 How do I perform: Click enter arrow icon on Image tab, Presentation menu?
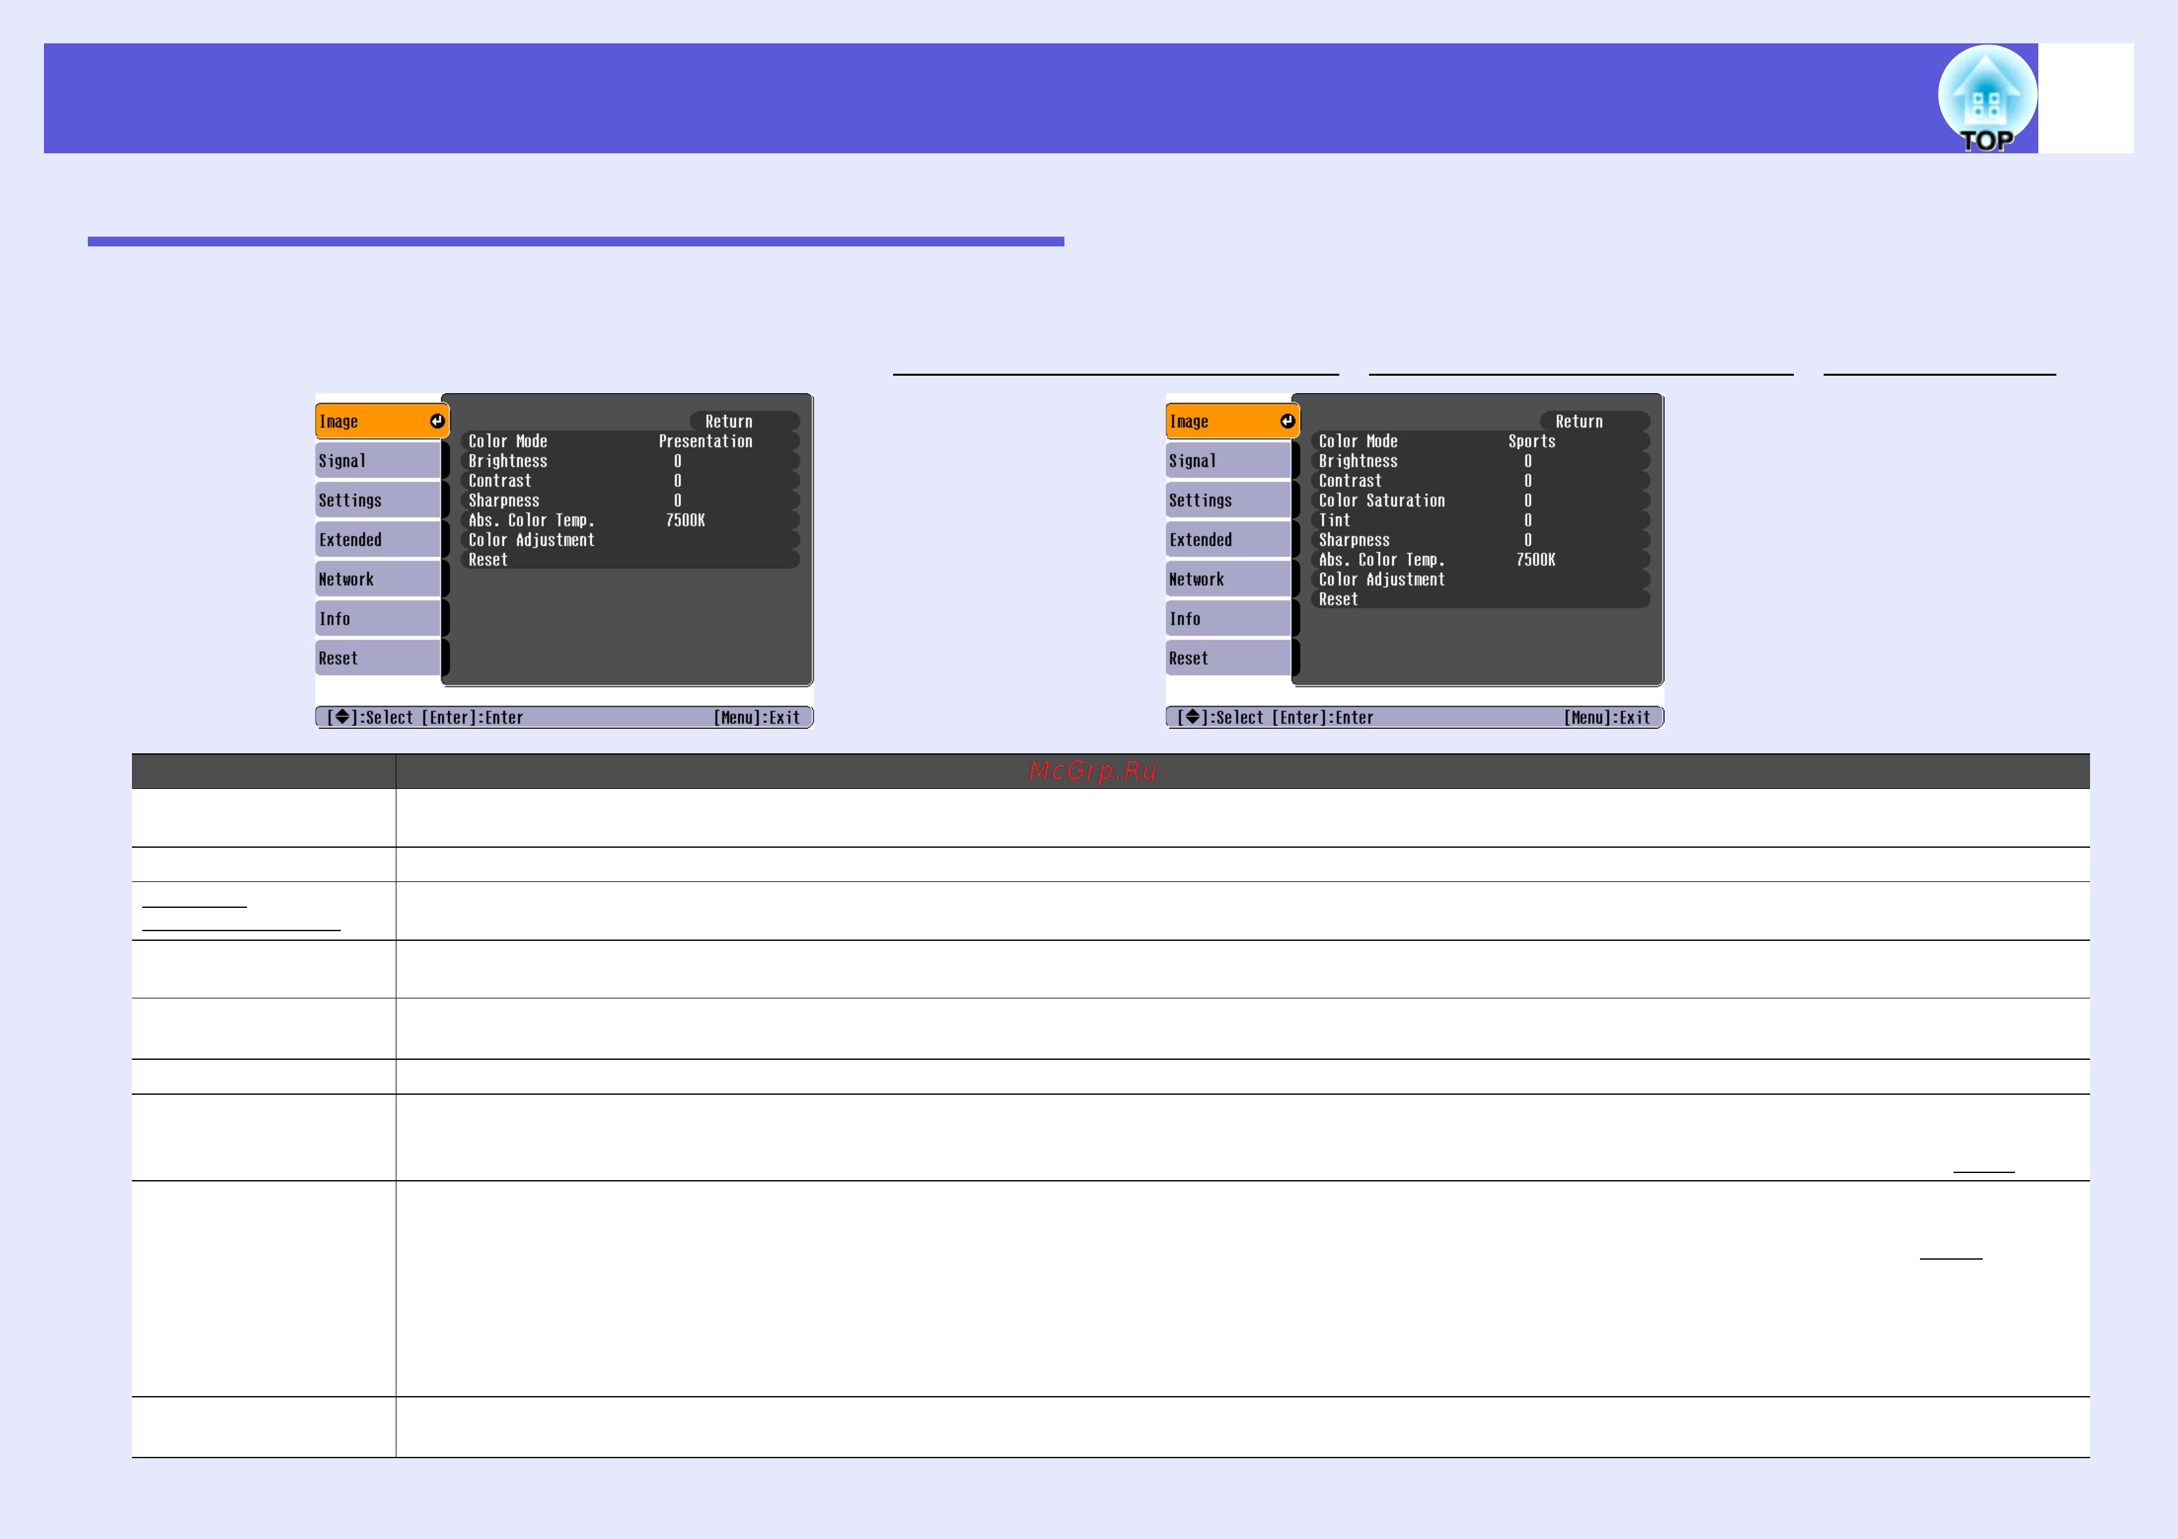click(x=437, y=421)
